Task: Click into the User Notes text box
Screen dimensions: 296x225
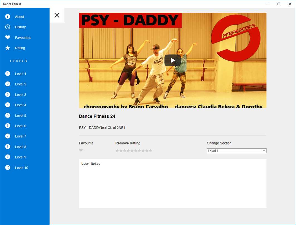Action: click(173, 183)
